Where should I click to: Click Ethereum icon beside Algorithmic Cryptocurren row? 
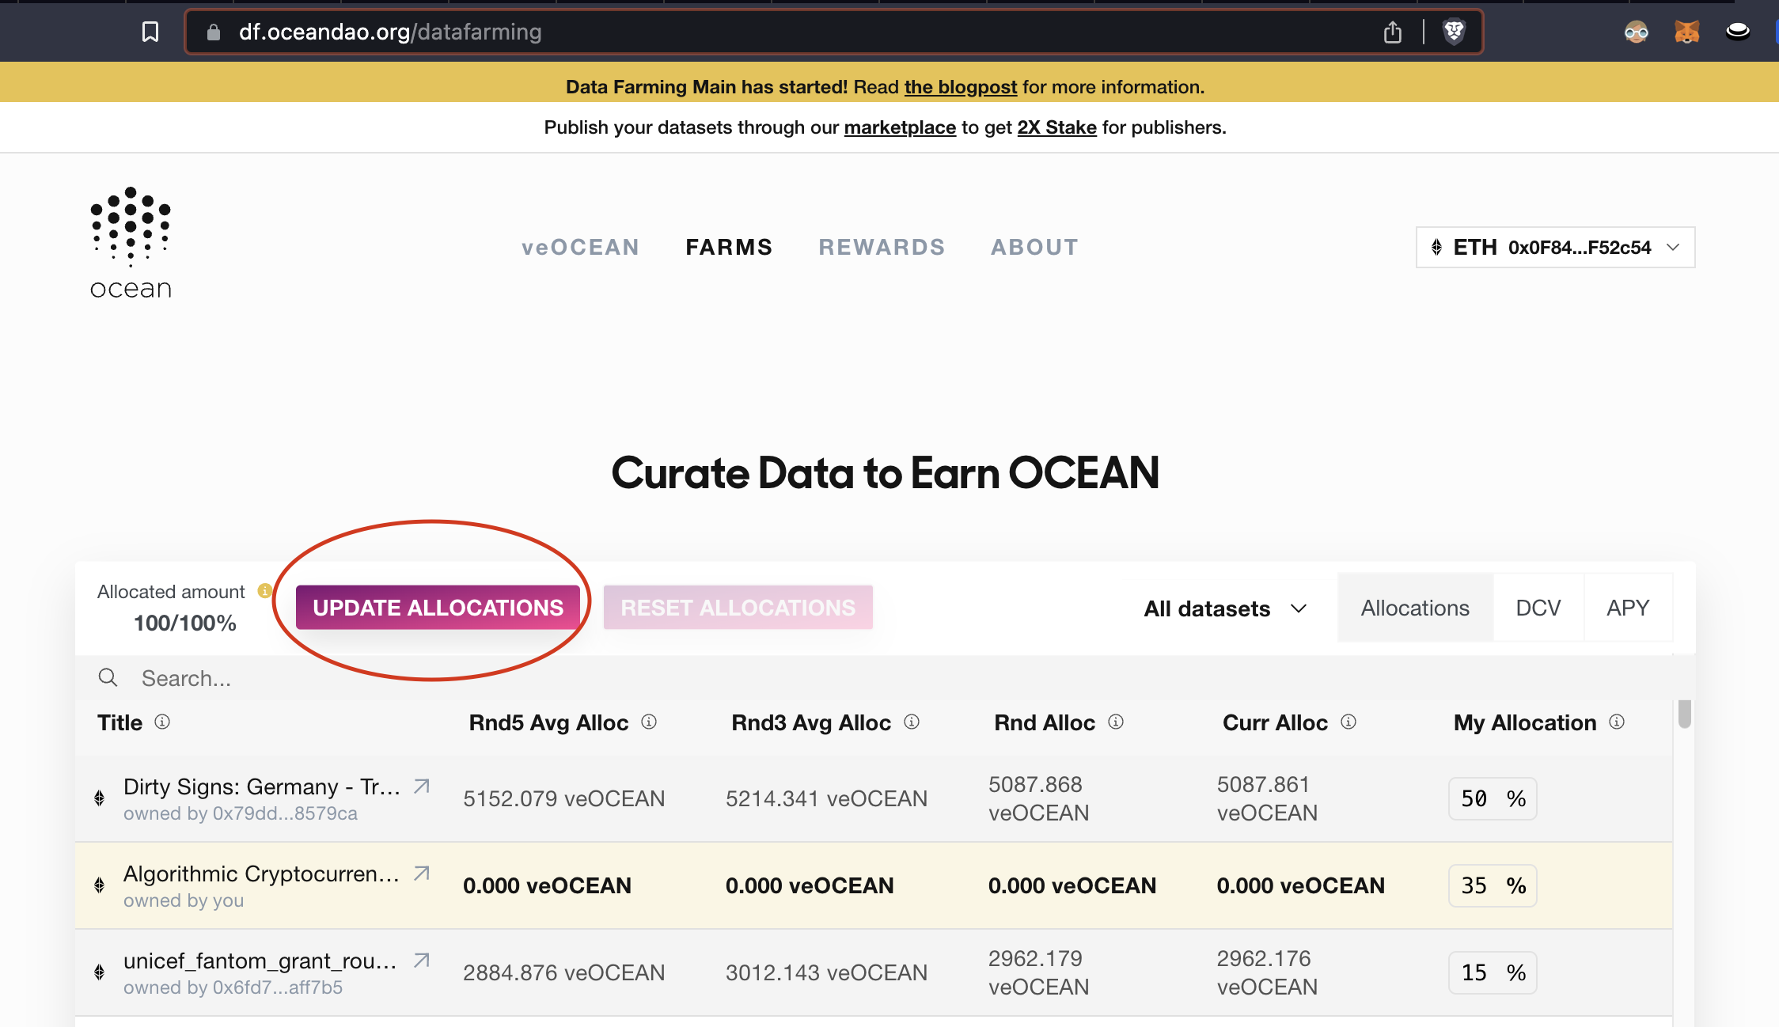pos(100,885)
